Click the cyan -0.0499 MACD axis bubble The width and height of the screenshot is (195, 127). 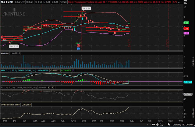click(x=188, y=82)
